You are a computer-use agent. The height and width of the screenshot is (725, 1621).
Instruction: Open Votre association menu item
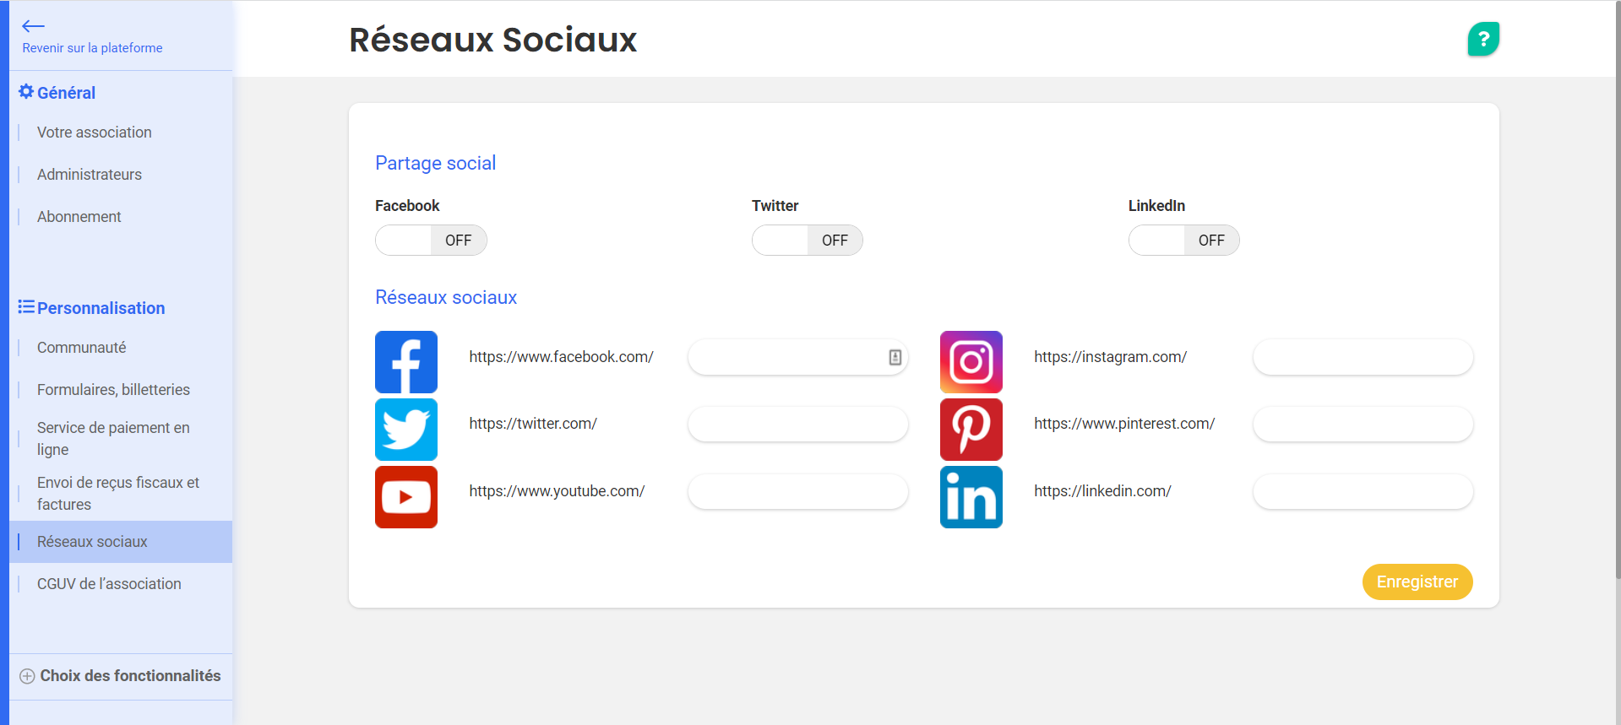pyautogui.click(x=95, y=133)
